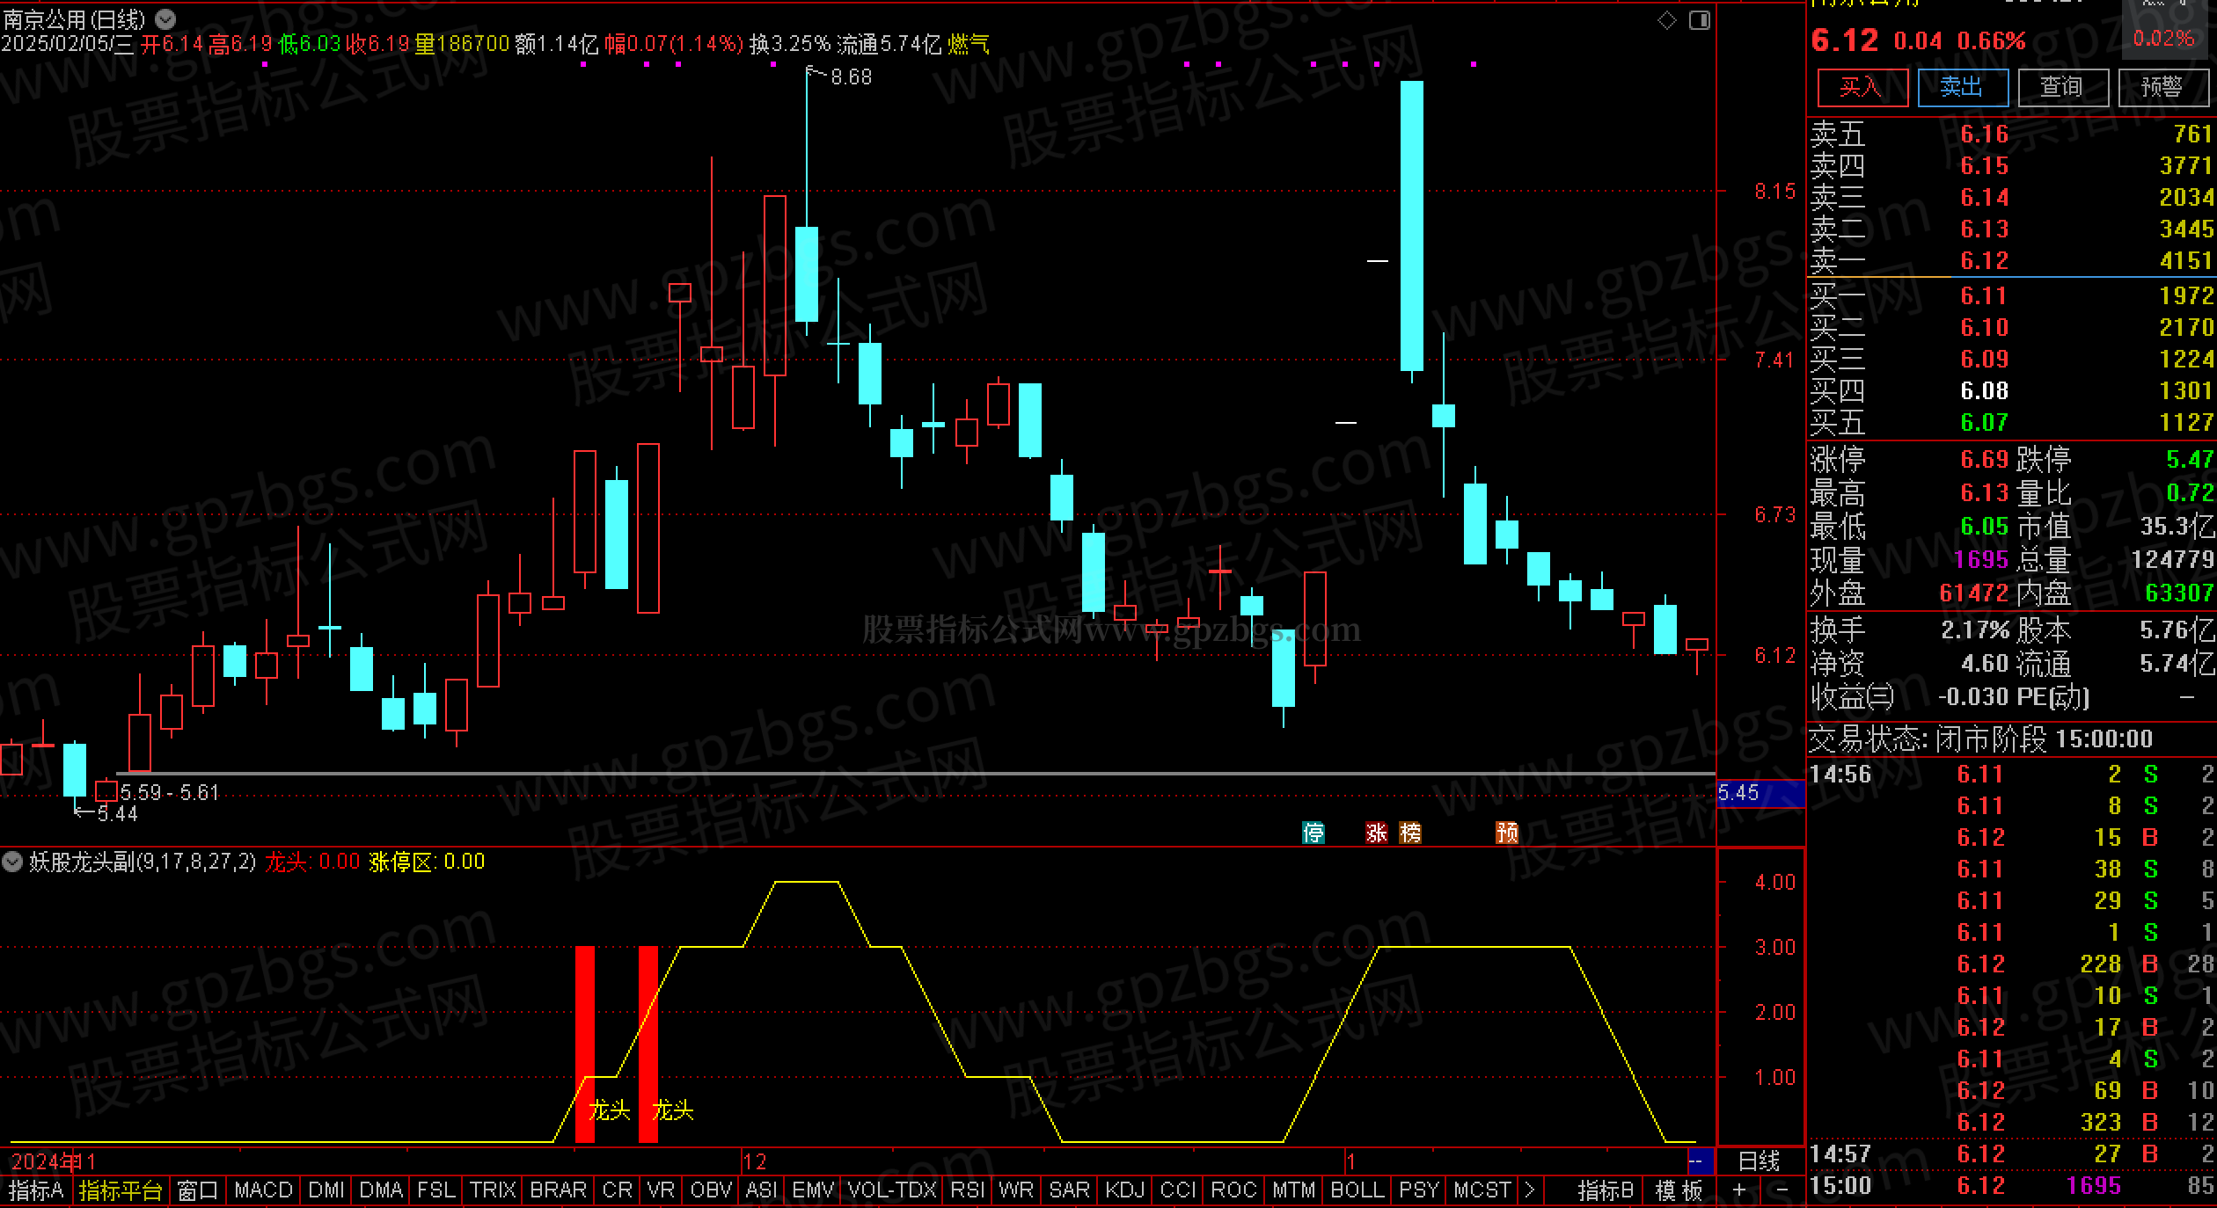Image resolution: width=2217 pixels, height=1208 pixels.
Task: Expand the 妖股龙头副 indicator dropdown arrow
Action: (x=12, y=862)
